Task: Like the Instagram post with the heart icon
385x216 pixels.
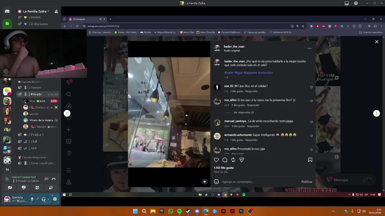Action: 216,160
